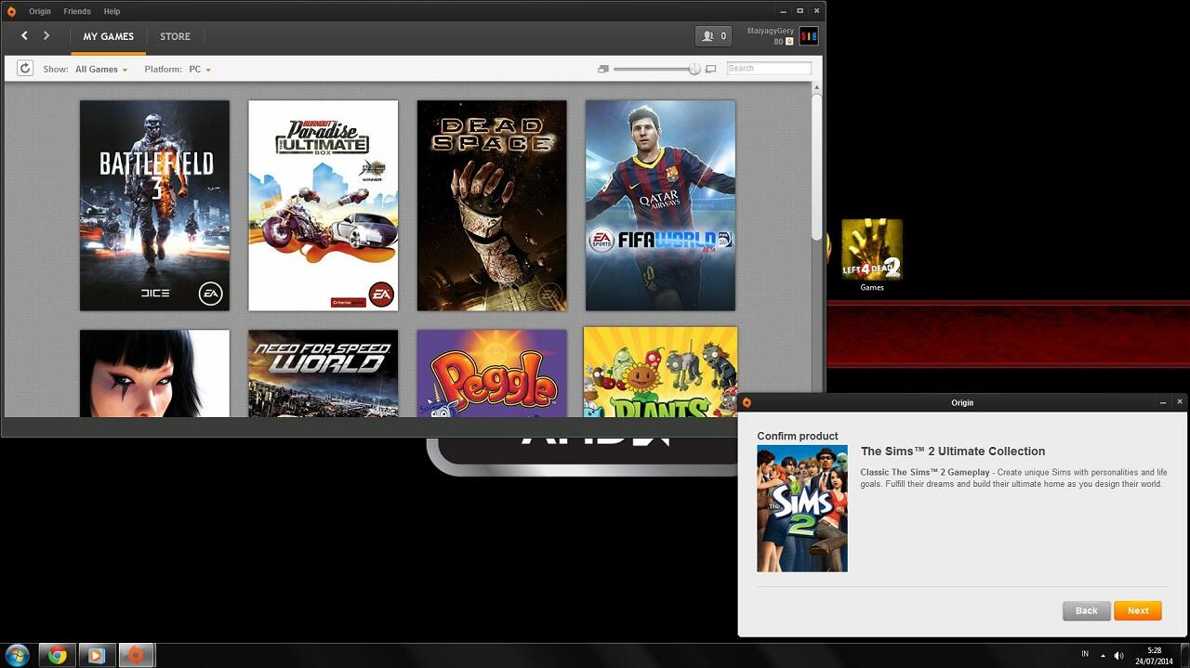The height and width of the screenshot is (668, 1190).
Task: Click the large tile-size icon beside the slider
Action: click(x=711, y=69)
